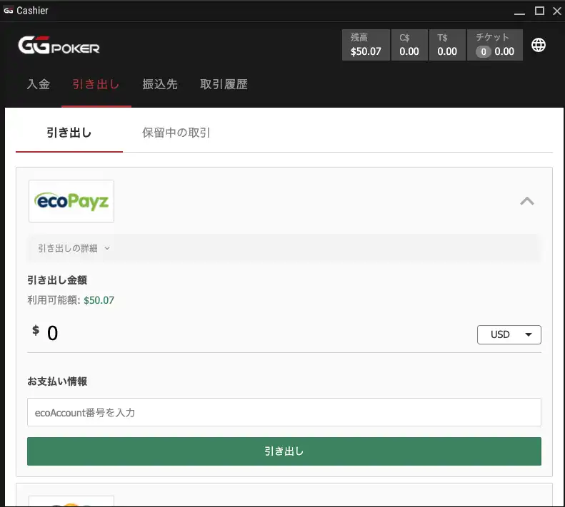Click the GGPoker logo
The width and height of the screenshot is (565, 507).
(59, 46)
